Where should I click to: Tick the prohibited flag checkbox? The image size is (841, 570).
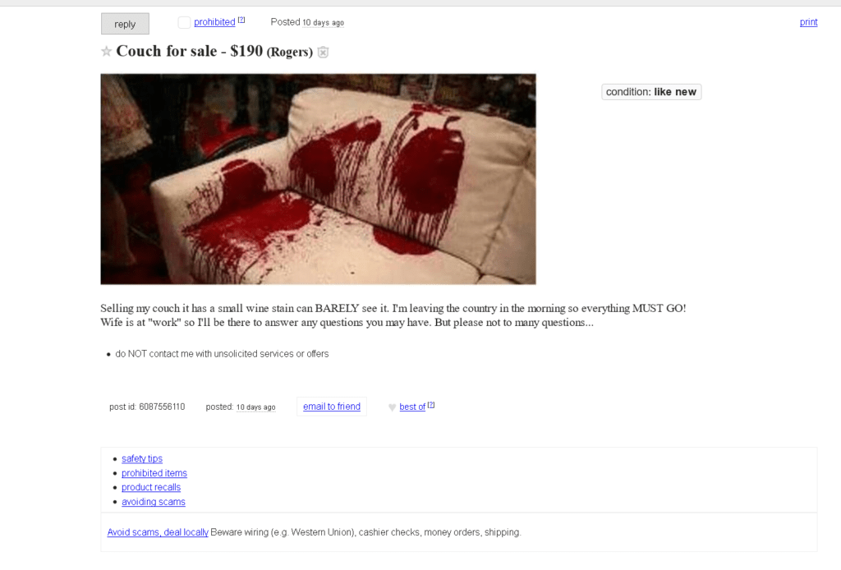[x=184, y=22]
